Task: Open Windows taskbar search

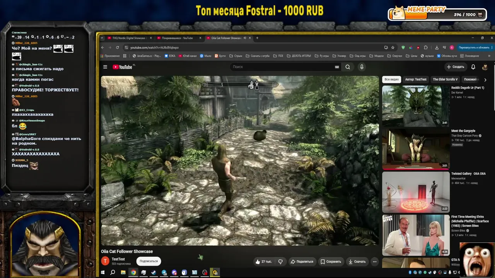Action: click(x=113, y=273)
